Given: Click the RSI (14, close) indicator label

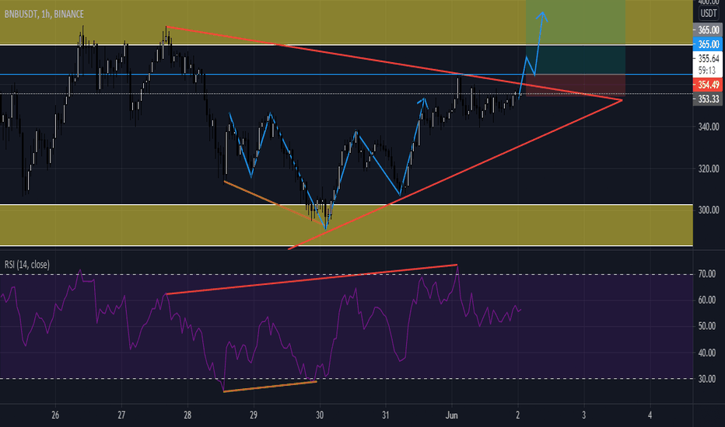Looking at the screenshot, I should point(26,265).
